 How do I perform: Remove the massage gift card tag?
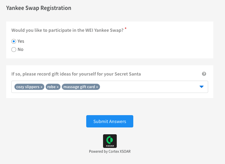[x=97, y=87]
